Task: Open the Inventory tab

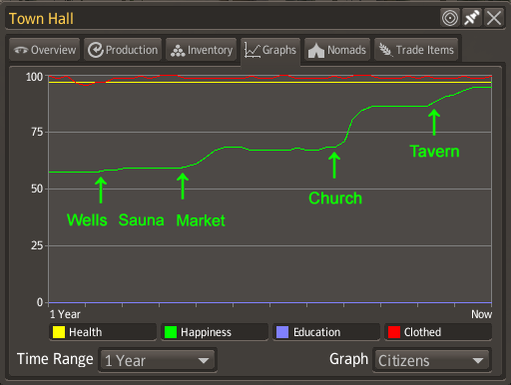Action: click(202, 50)
